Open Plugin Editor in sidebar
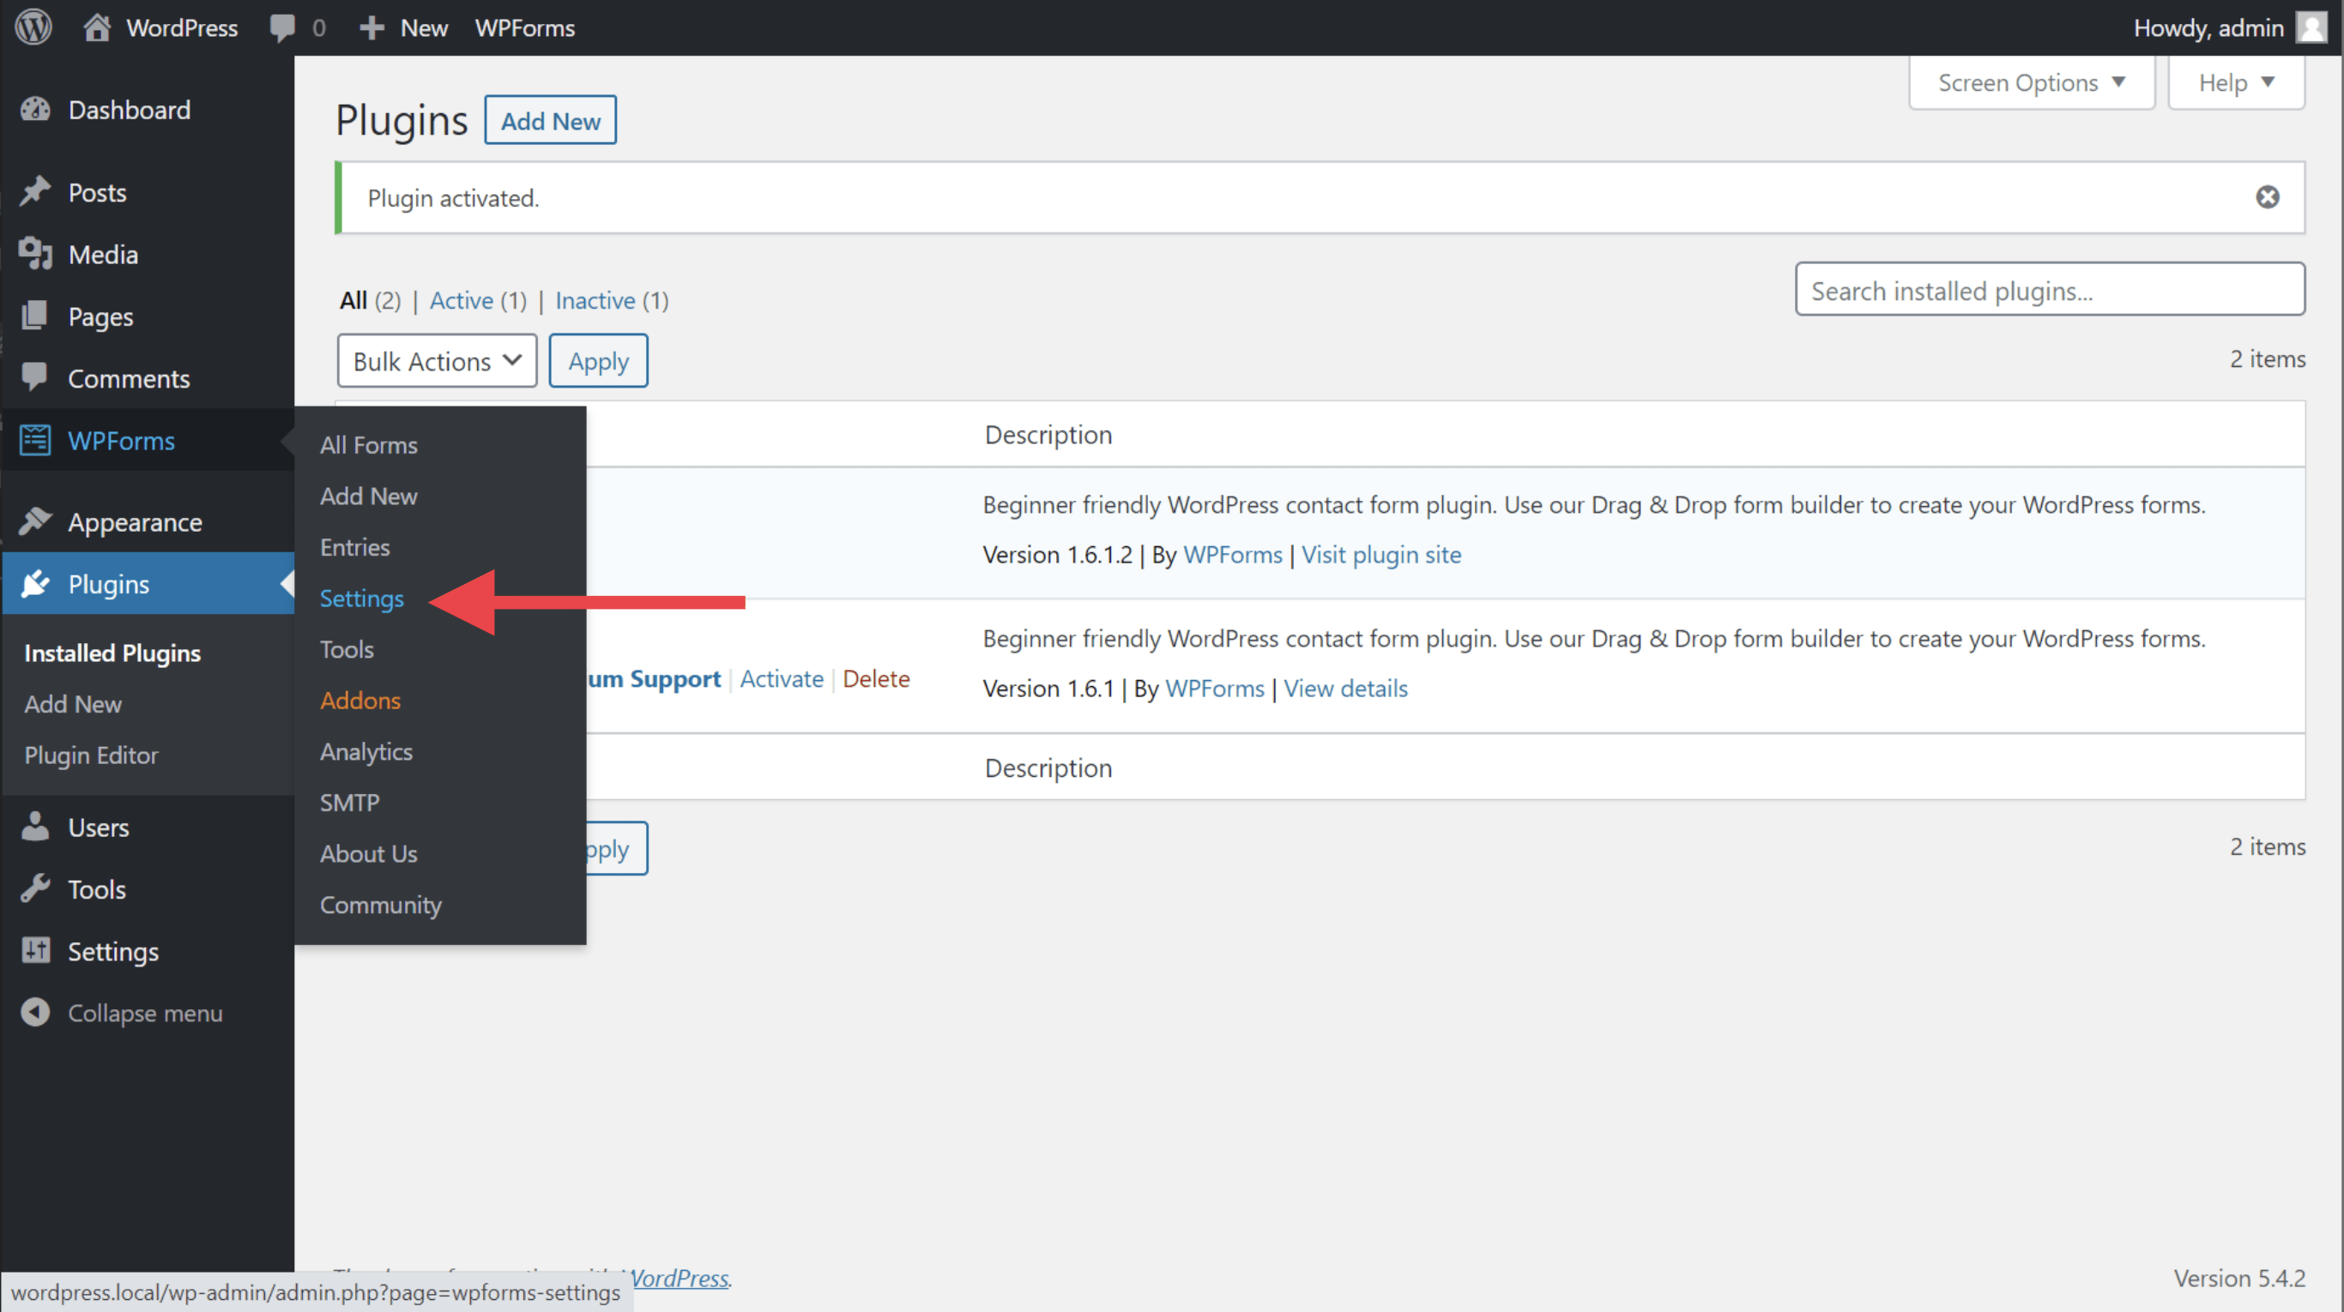2344x1312 pixels. [x=91, y=755]
